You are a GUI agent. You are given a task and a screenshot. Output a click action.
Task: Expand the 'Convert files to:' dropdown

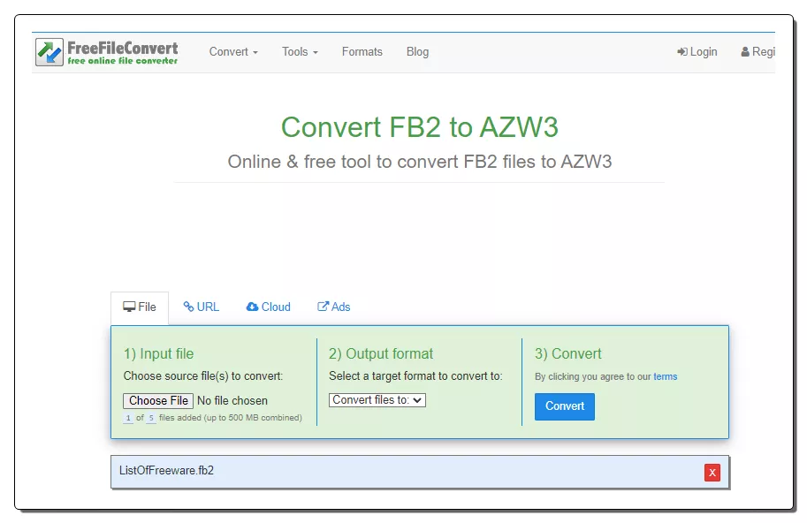pos(377,400)
